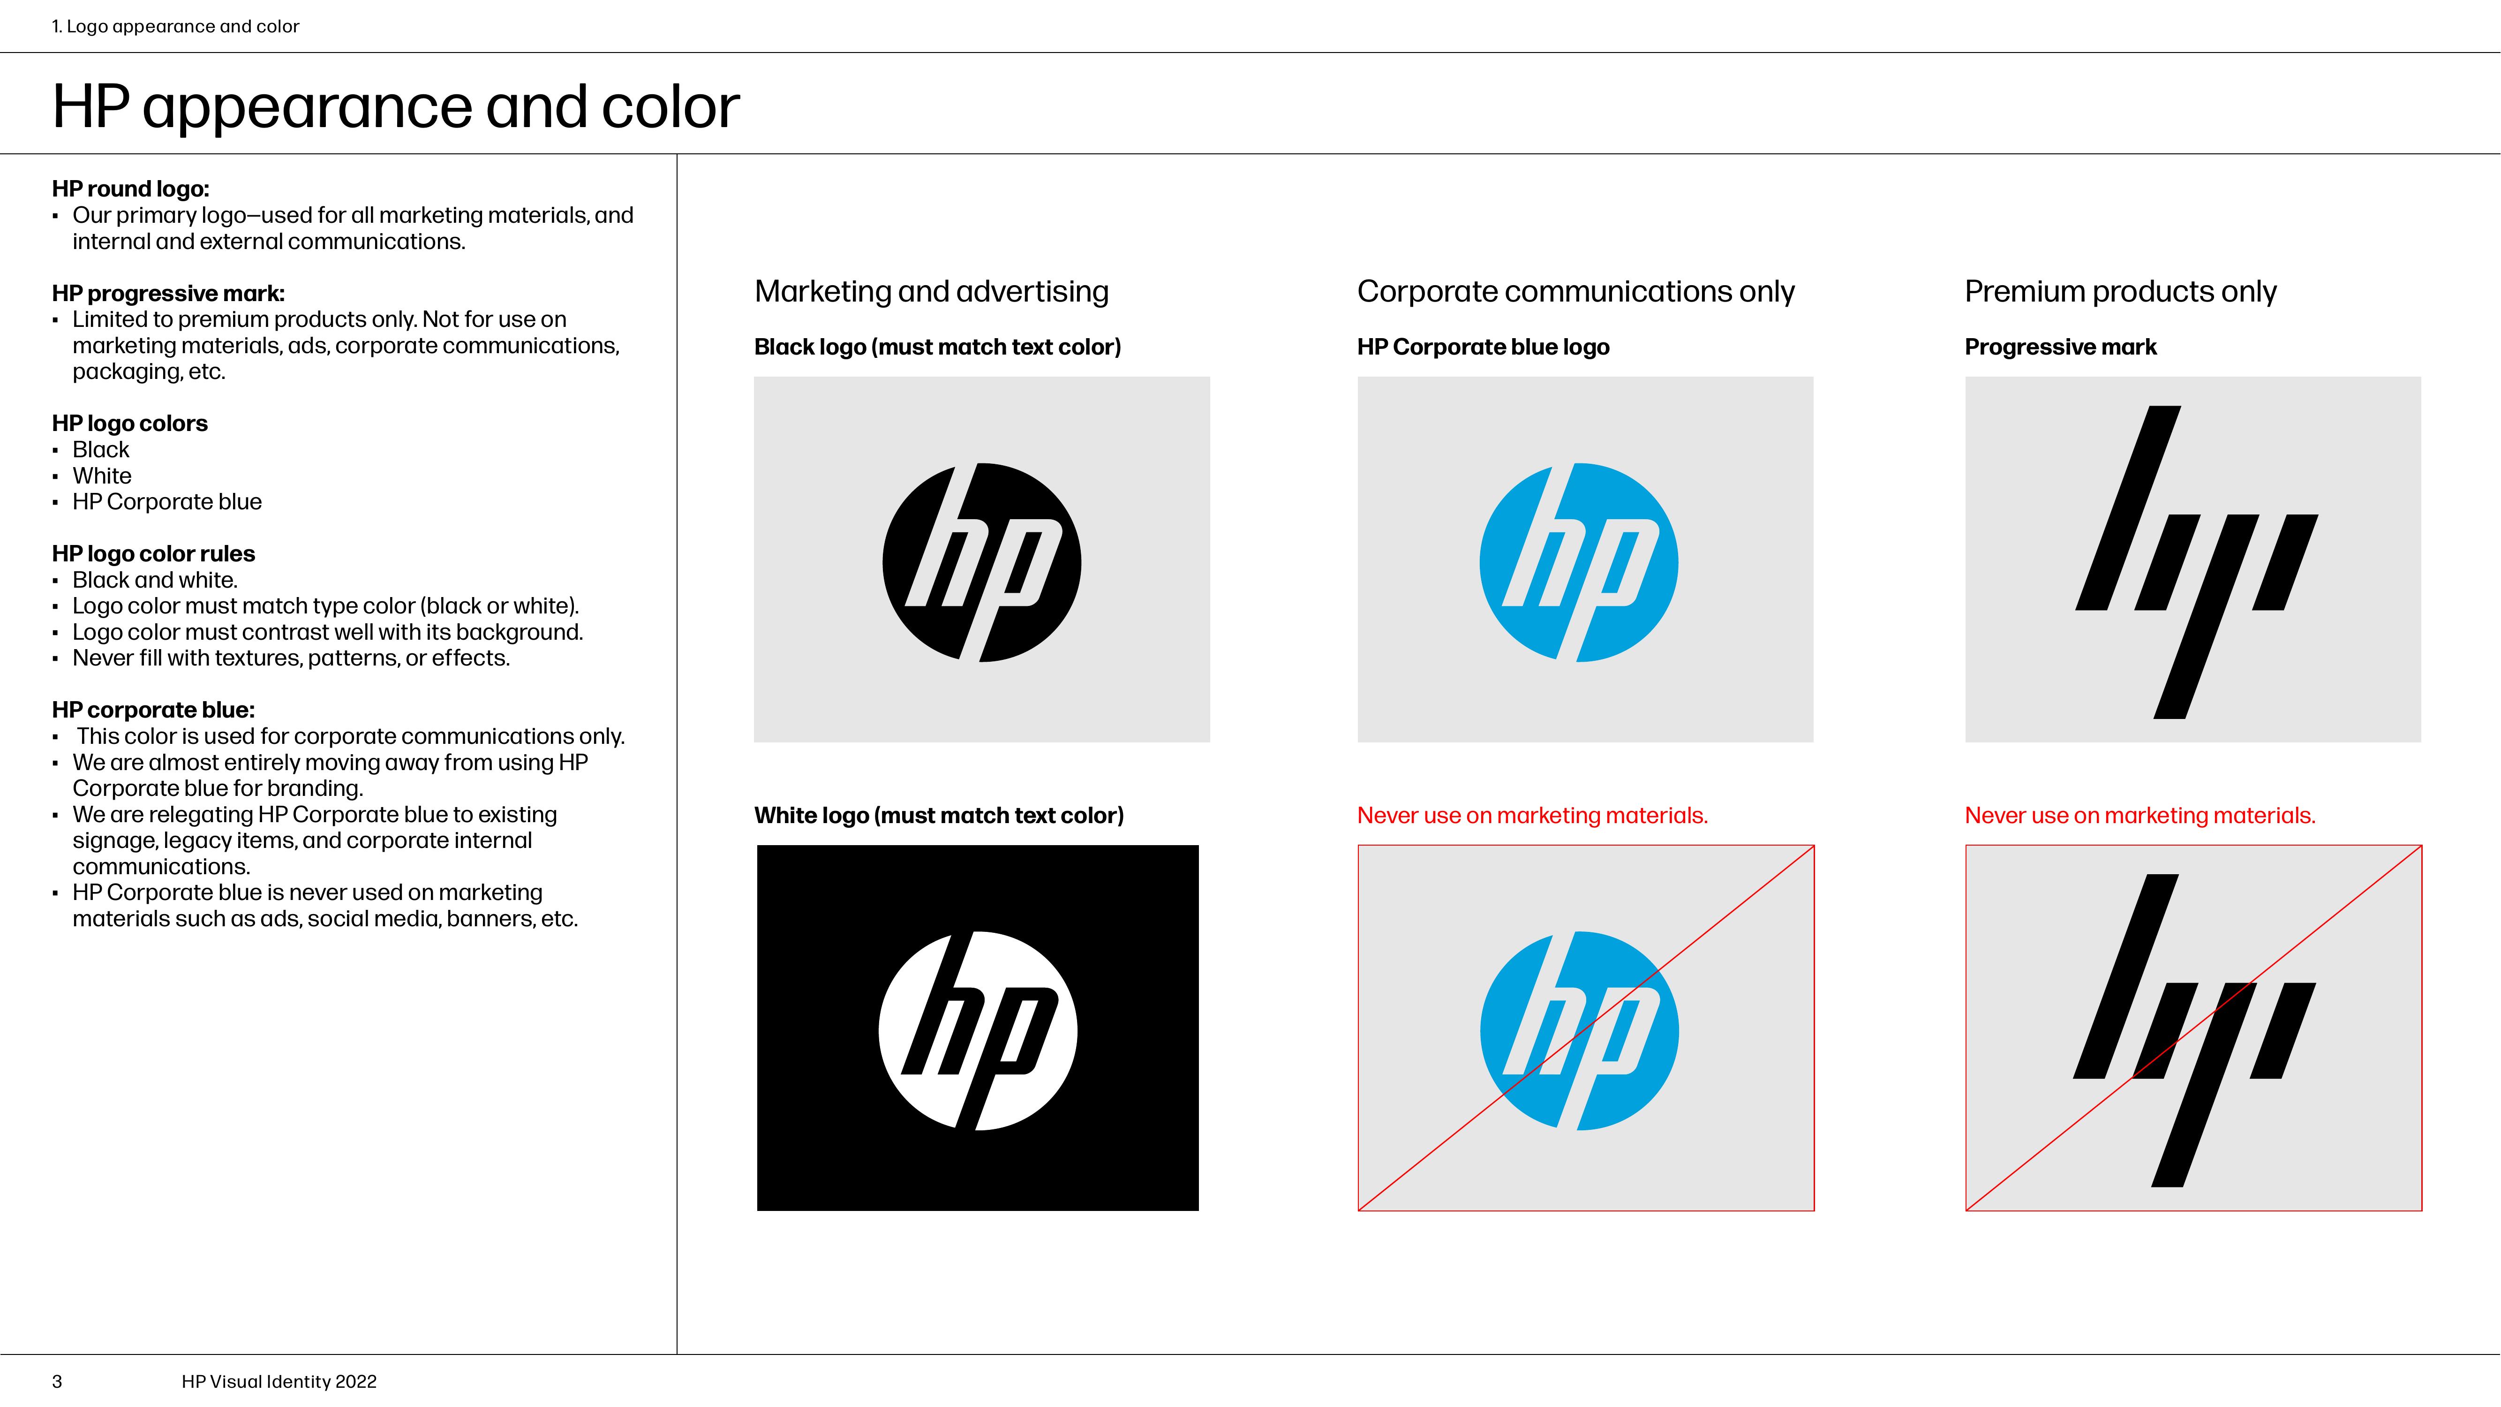The image size is (2501, 1407).
Task: Click red warning under Corporate communications column
Action: point(1532,816)
